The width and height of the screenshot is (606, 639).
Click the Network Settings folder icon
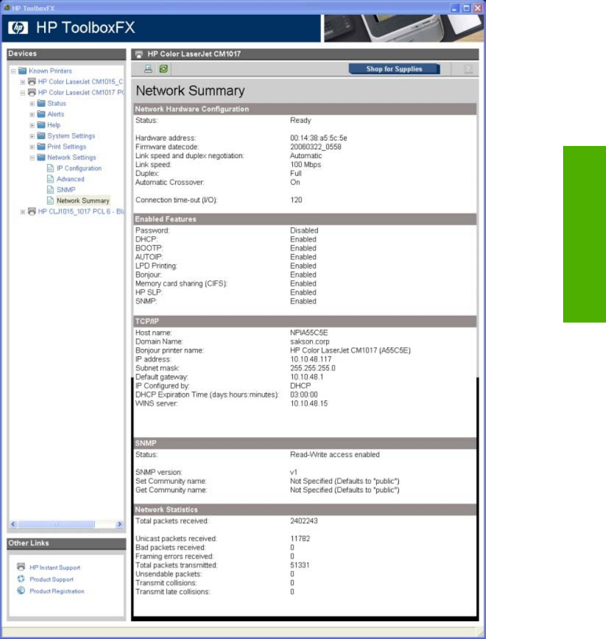41,158
